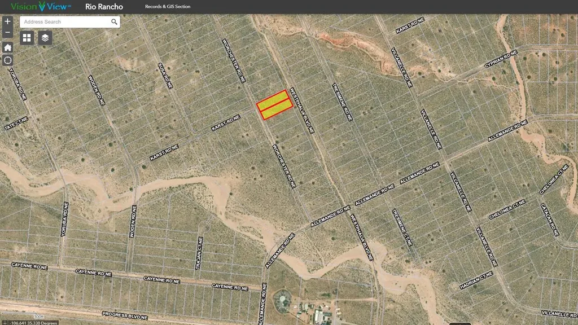The image size is (578, 325).
Task: Open the basemap gallery grid icon
Action: [x=27, y=38]
